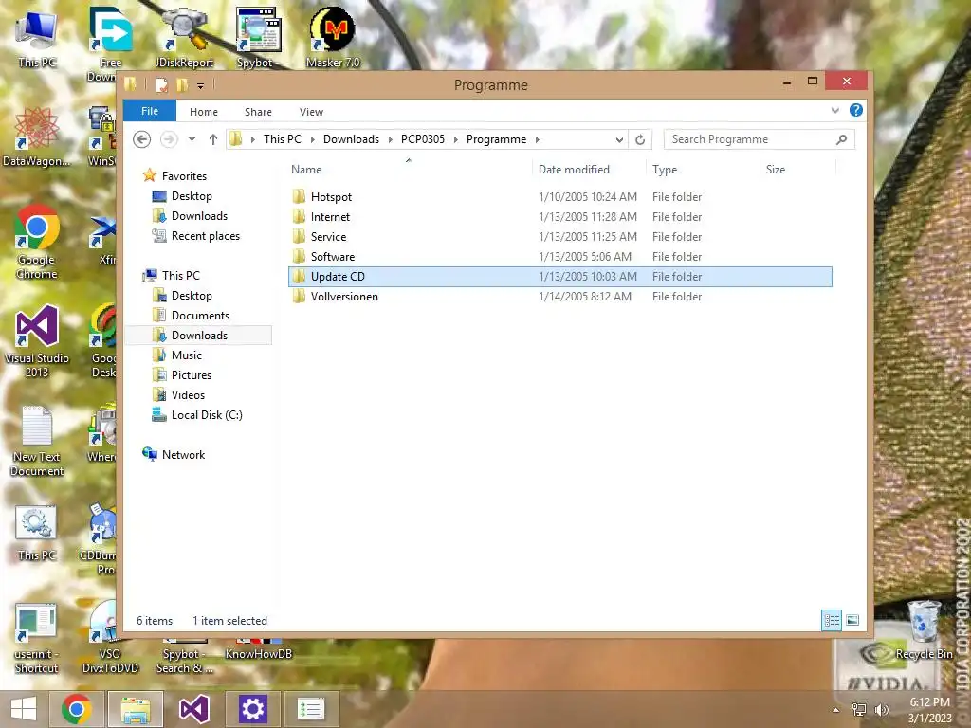Select This PC in the navigation pane
The image size is (971, 728).
[x=181, y=276]
